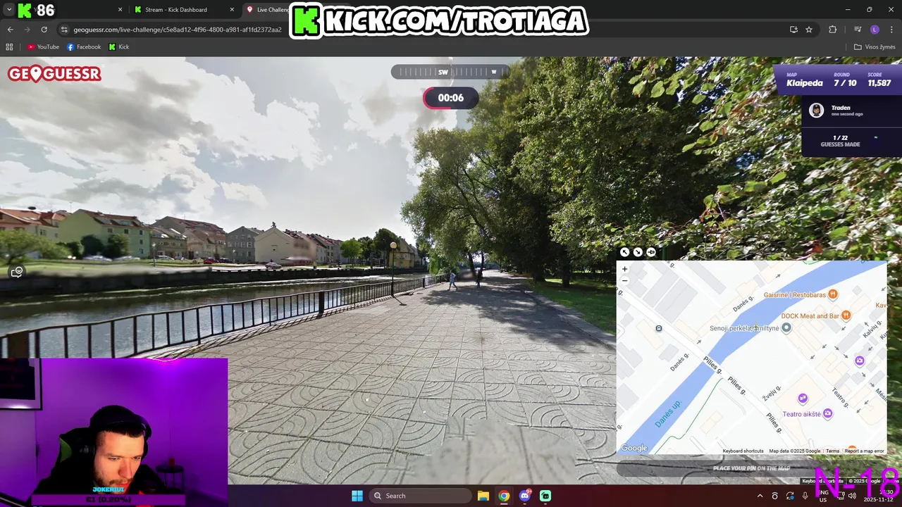This screenshot has height=507, width=902.
Task: Open Chrome from the taskbar
Action: [x=504, y=496]
